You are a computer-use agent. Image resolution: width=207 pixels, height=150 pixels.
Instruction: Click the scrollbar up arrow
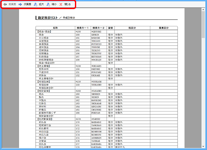point(203,10)
